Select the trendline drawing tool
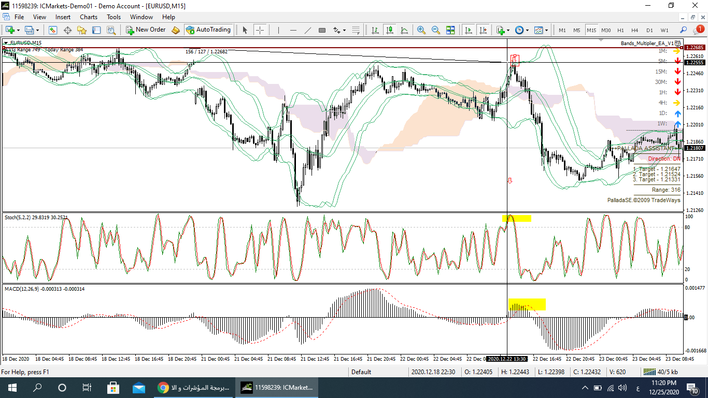708x398 pixels. pos(307,30)
